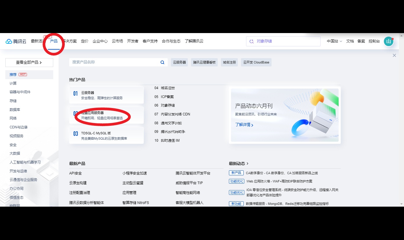Open the 中国站 region dropdown
This screenshot has width=404, height=240.
point(334,41)
